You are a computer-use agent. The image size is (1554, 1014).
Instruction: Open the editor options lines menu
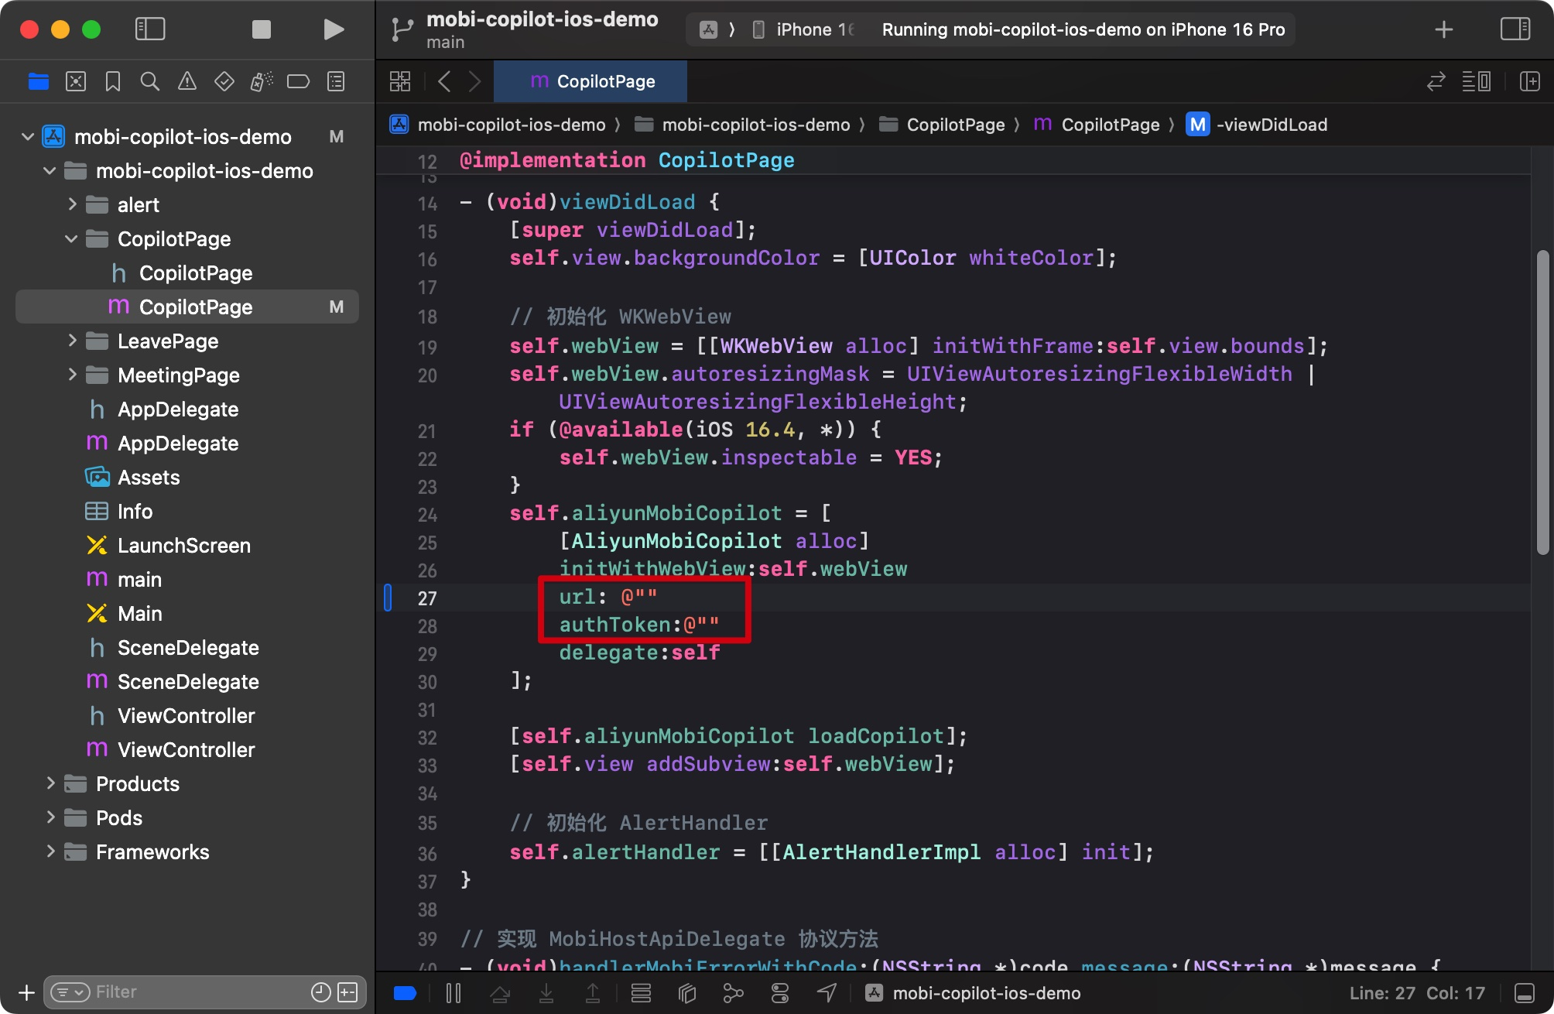click(1476, 81)
